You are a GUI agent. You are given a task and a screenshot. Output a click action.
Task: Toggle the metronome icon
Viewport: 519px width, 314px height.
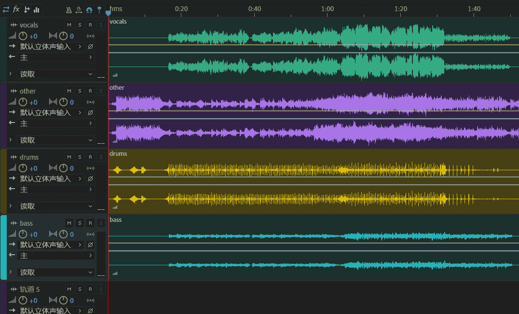coord(68,10)
